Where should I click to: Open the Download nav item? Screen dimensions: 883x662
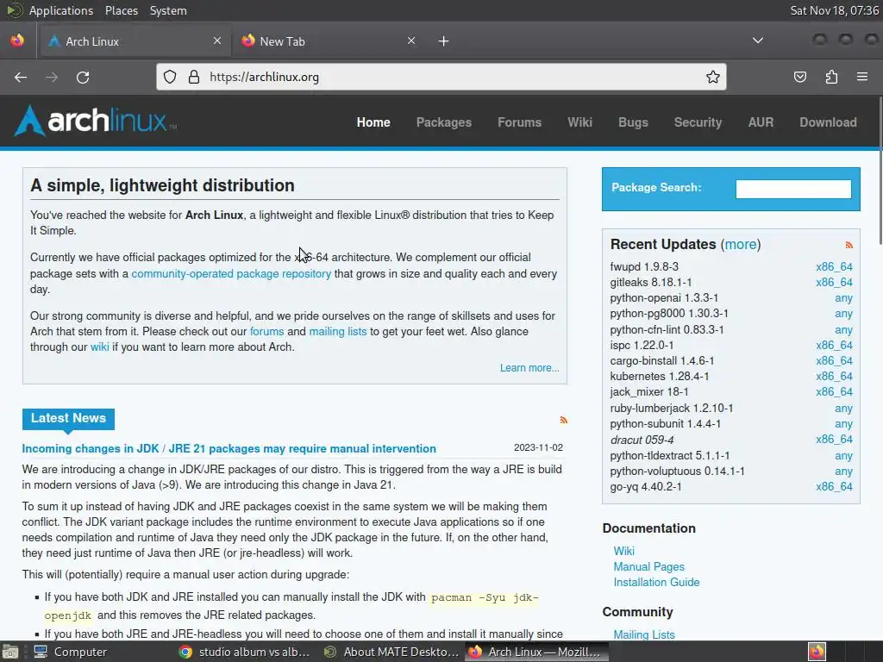click(x=828, y=122)
